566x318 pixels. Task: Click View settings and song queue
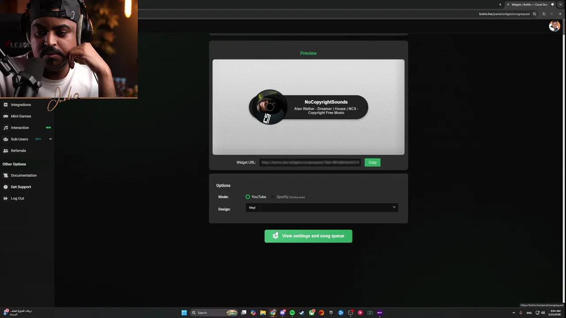tap(308, 236)
